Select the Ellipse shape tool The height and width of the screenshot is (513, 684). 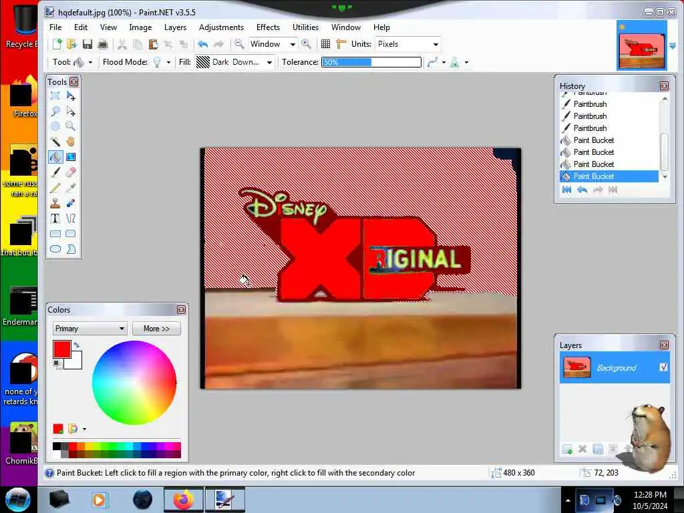[55, 249]
